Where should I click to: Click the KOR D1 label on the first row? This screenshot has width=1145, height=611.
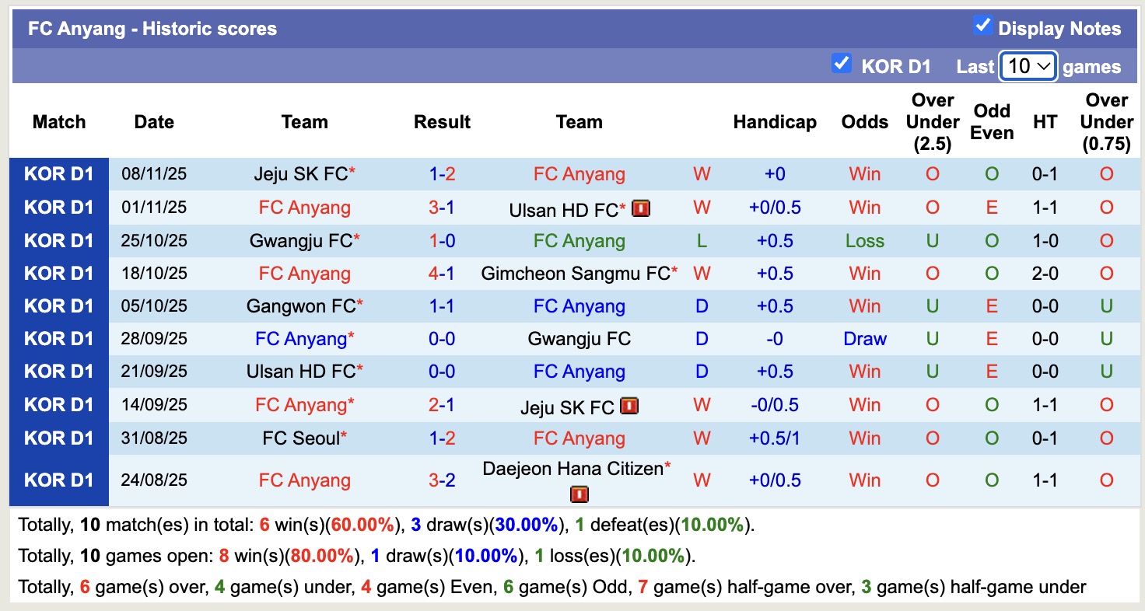pos(59,174)
